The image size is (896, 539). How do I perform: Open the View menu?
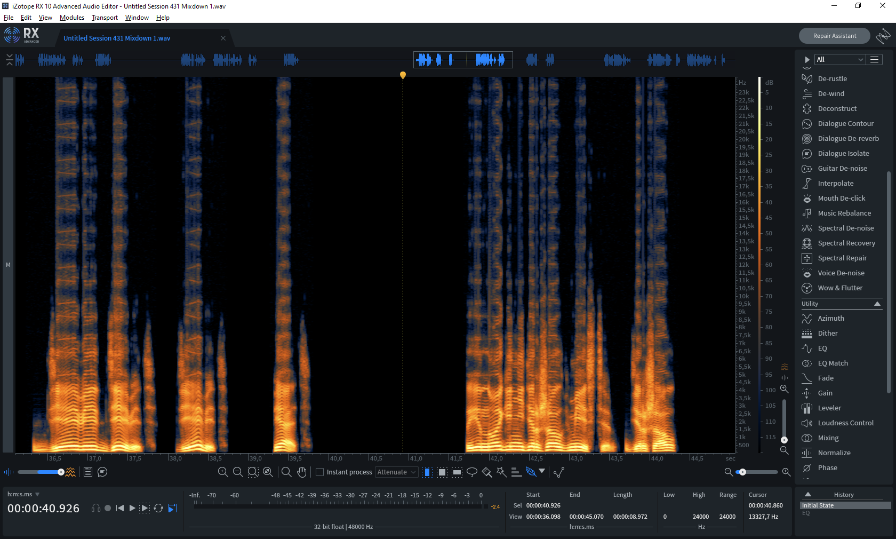tap(45, 18)
